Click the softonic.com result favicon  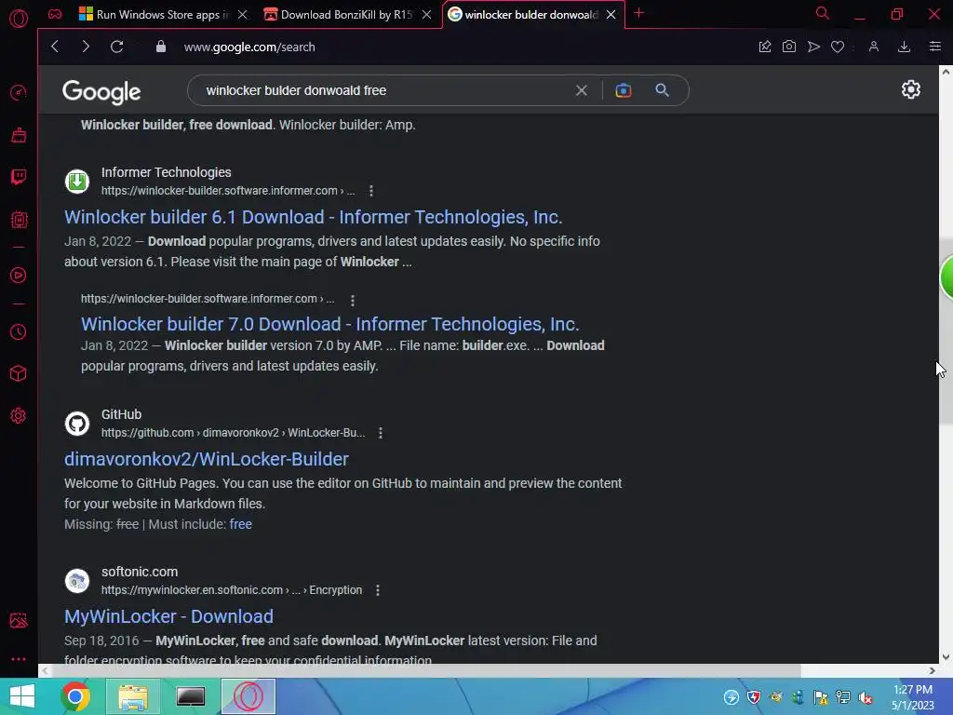pos(77,581)
